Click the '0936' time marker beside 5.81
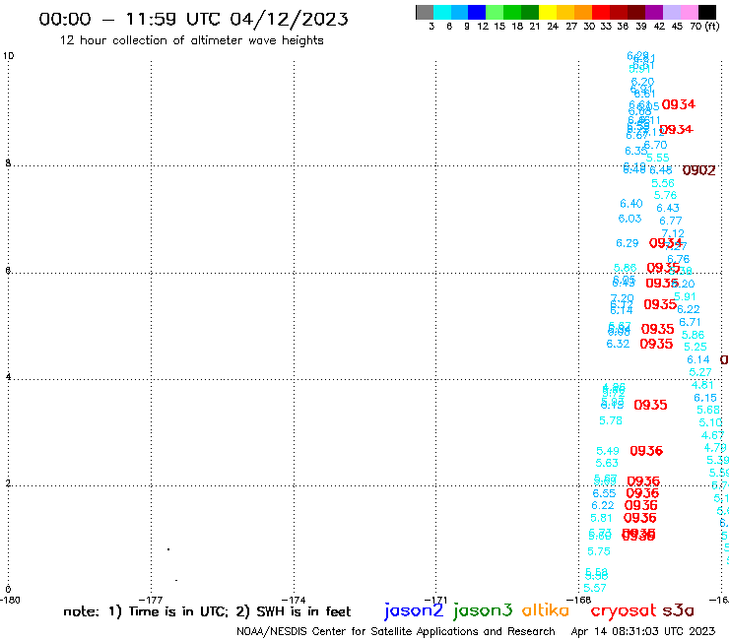This screenshot has width=729, height=640. point(640,518)
